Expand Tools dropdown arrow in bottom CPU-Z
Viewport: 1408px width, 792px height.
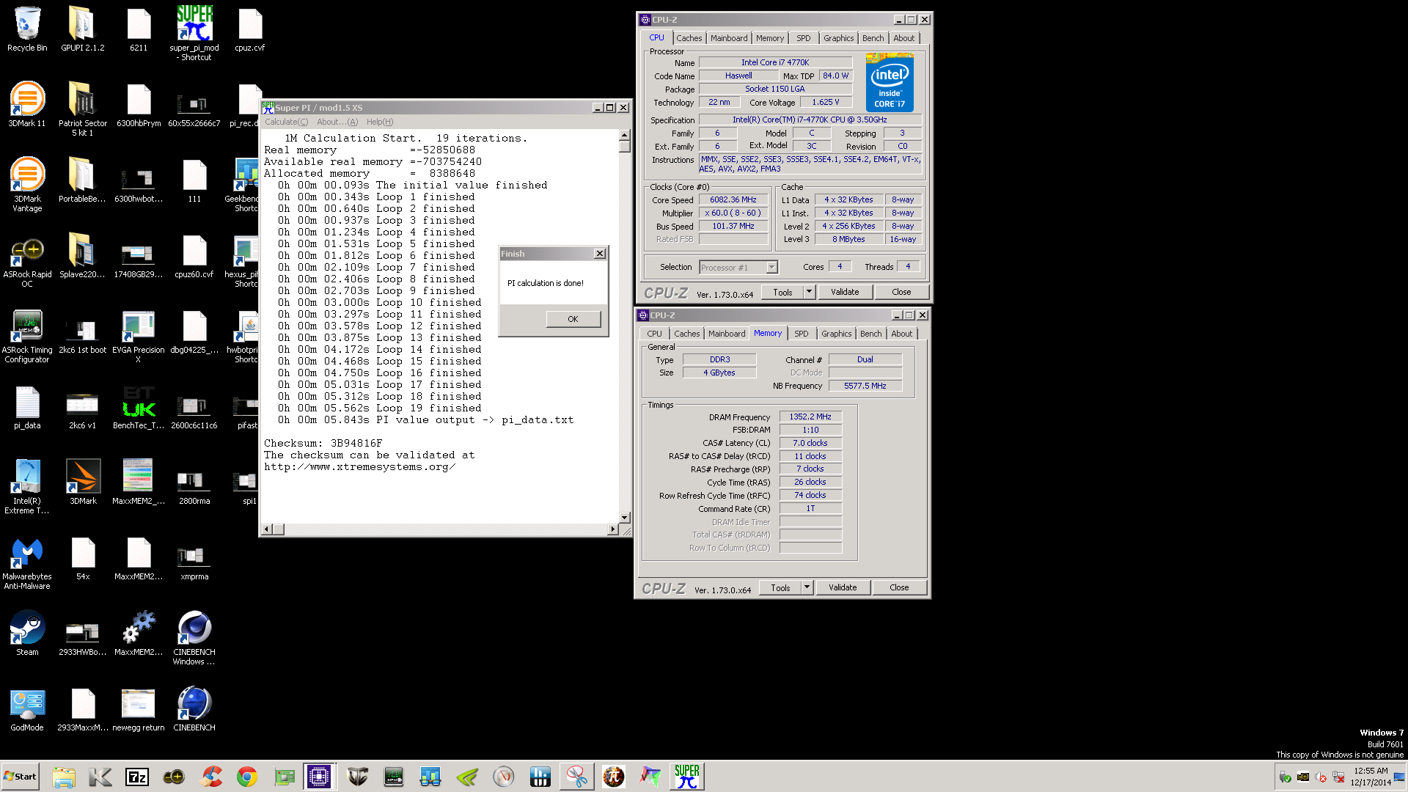pos(807,587)
